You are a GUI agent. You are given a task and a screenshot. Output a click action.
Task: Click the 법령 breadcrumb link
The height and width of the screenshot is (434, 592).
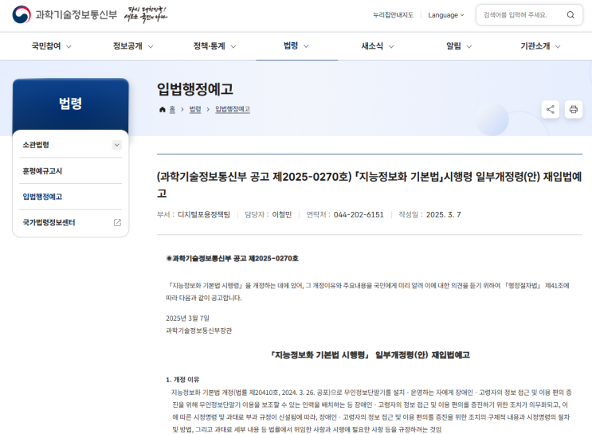[195, 109]
